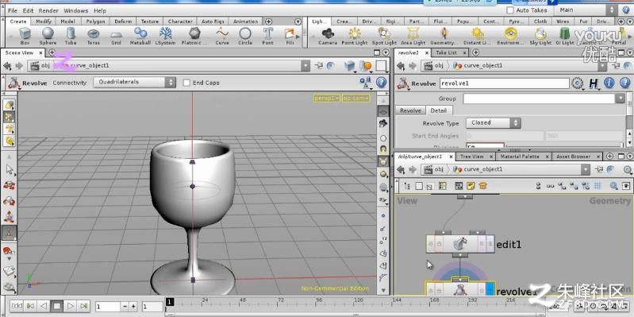Stop playback on the timeline

pyautogui.click(x=57, y=306)
